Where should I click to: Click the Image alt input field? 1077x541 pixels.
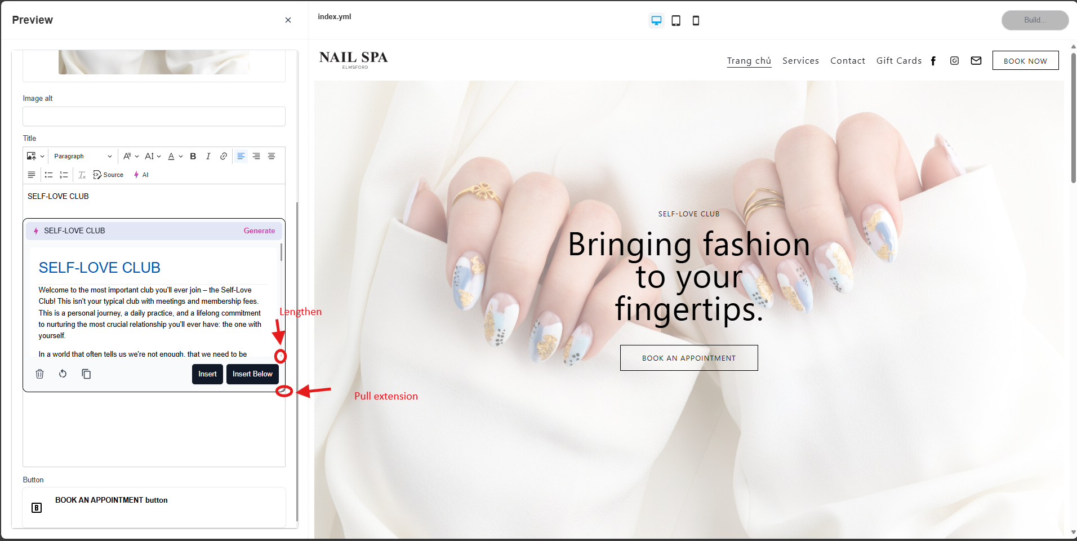point(154,117)
